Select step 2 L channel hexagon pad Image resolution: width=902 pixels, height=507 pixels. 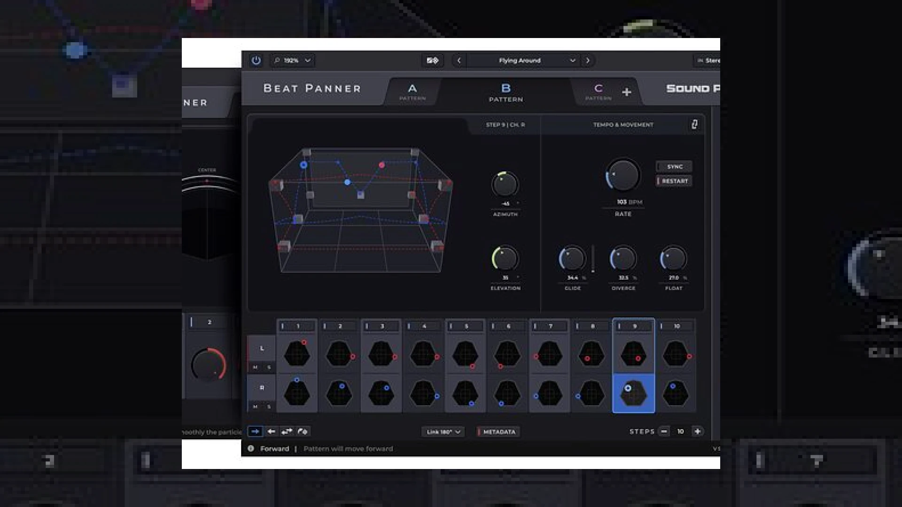click(x=339, y=353)
